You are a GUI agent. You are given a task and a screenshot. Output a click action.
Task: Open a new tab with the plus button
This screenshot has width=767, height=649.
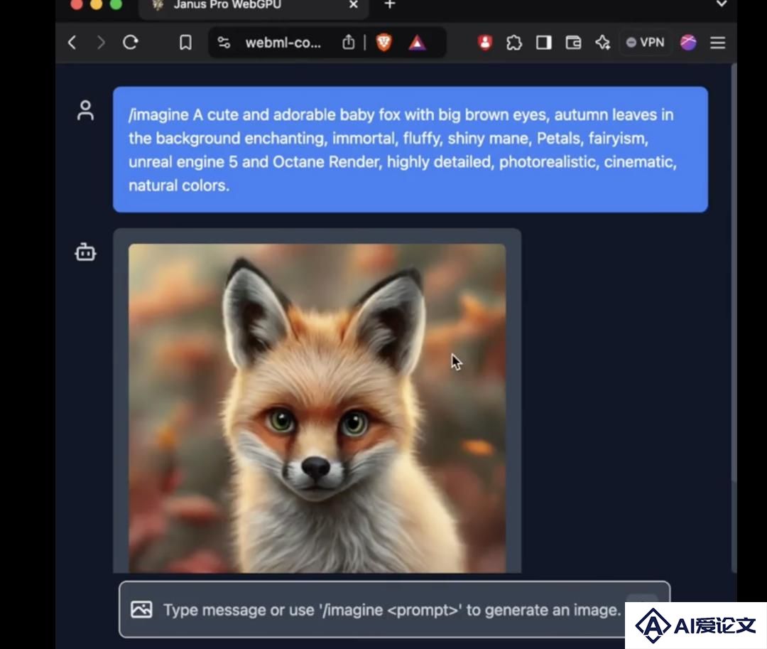(389, 5)
